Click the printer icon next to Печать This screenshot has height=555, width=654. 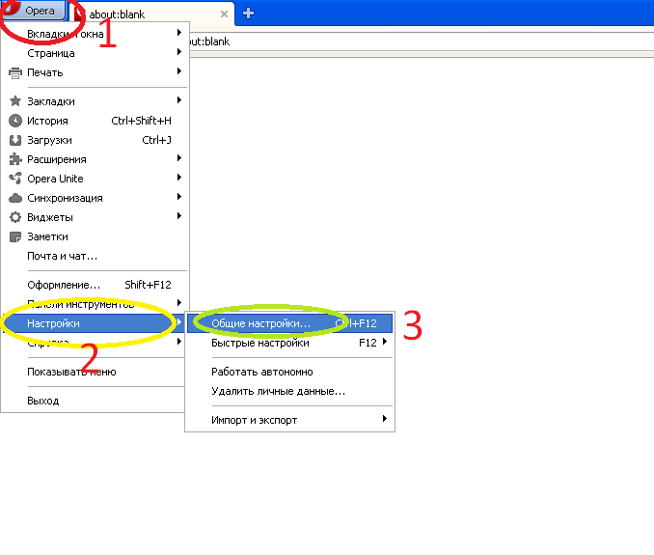point(14,72)
